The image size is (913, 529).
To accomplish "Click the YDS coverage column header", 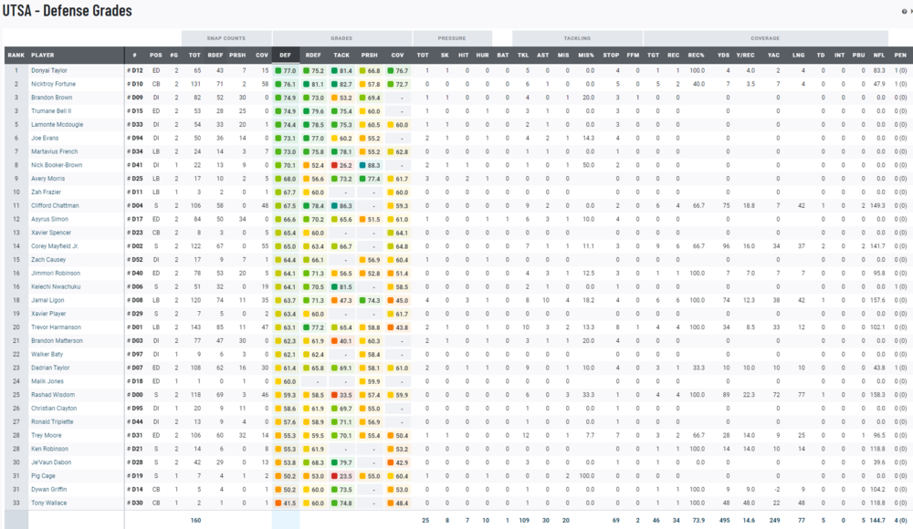I will tap(723, 55).
